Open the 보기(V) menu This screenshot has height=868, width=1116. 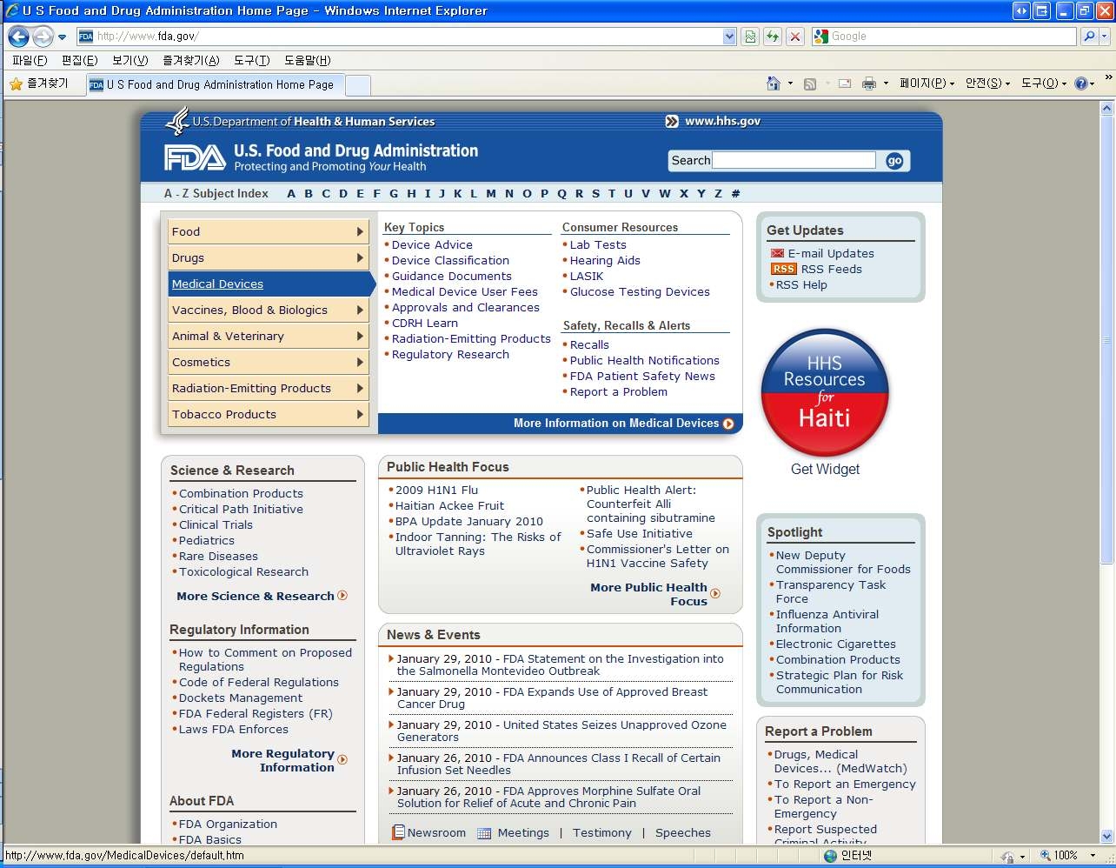pos(130,60)
